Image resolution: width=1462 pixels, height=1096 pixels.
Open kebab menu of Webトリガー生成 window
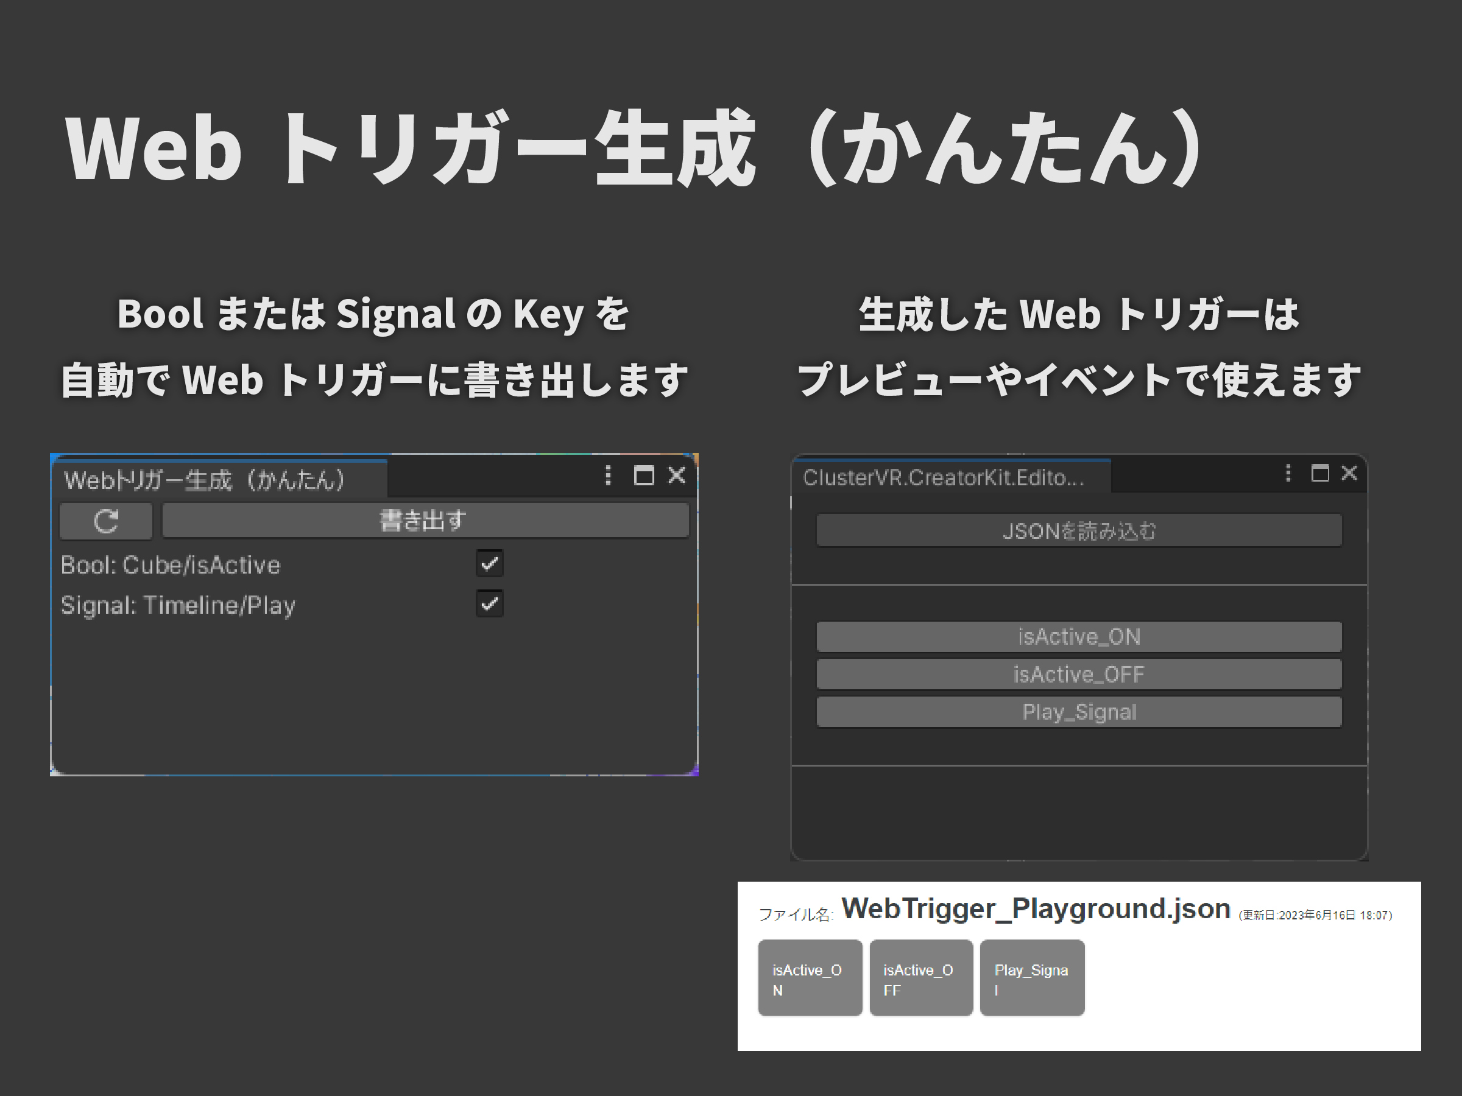point(608,476)
